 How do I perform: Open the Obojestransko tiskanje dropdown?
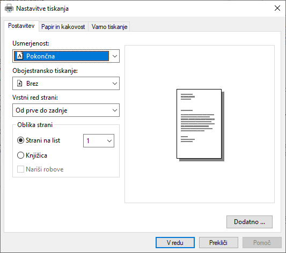click(66, 83)
